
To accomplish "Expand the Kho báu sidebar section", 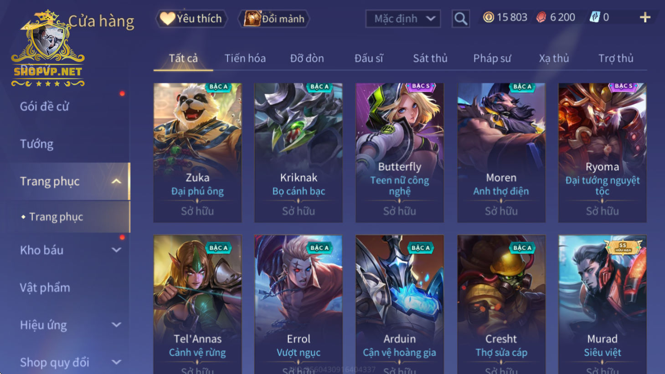I will (x=117, y=250).
